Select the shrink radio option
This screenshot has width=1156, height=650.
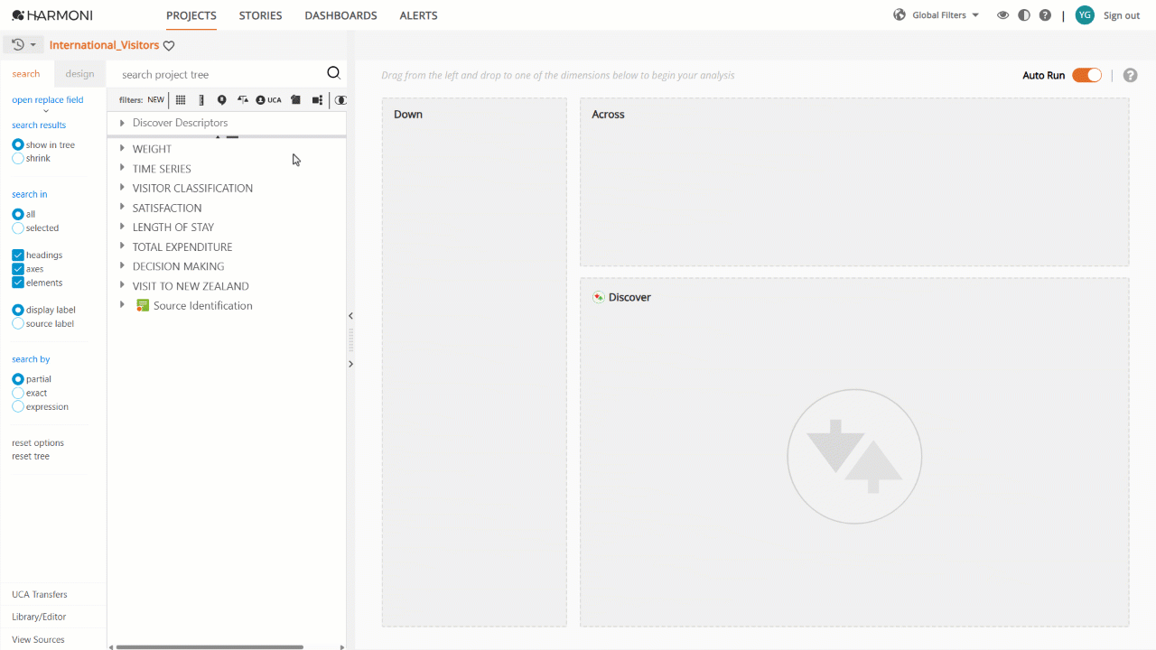18,158
